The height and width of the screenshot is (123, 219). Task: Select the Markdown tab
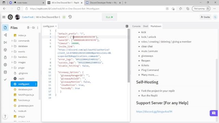coord(156,26)
